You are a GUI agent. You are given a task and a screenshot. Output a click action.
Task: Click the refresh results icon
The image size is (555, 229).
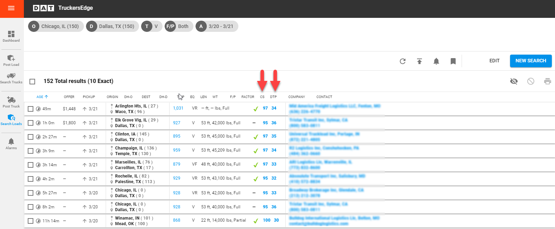(x=403, y=61)
